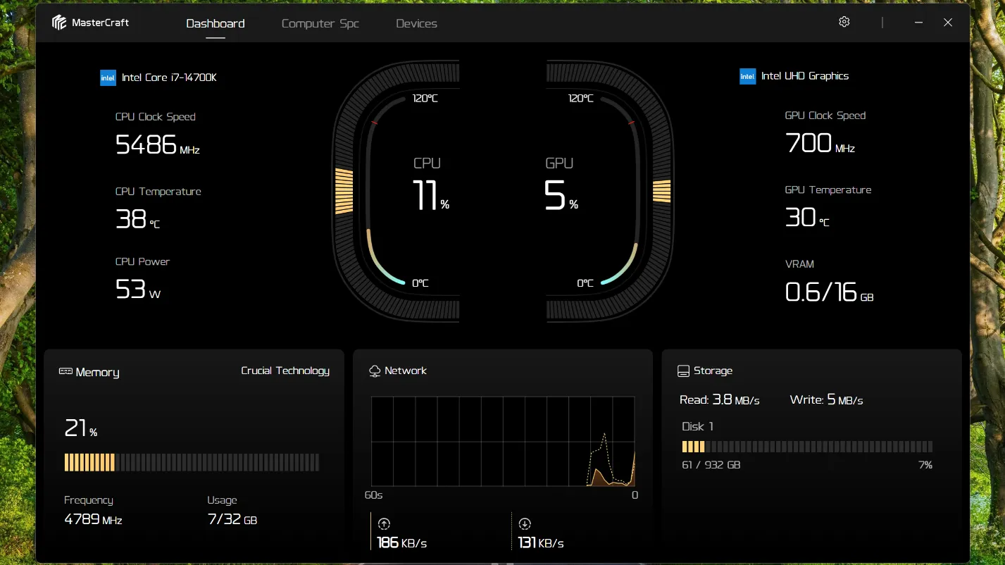
Task: Click the Network cloud icon
Action: click(375, 371)
